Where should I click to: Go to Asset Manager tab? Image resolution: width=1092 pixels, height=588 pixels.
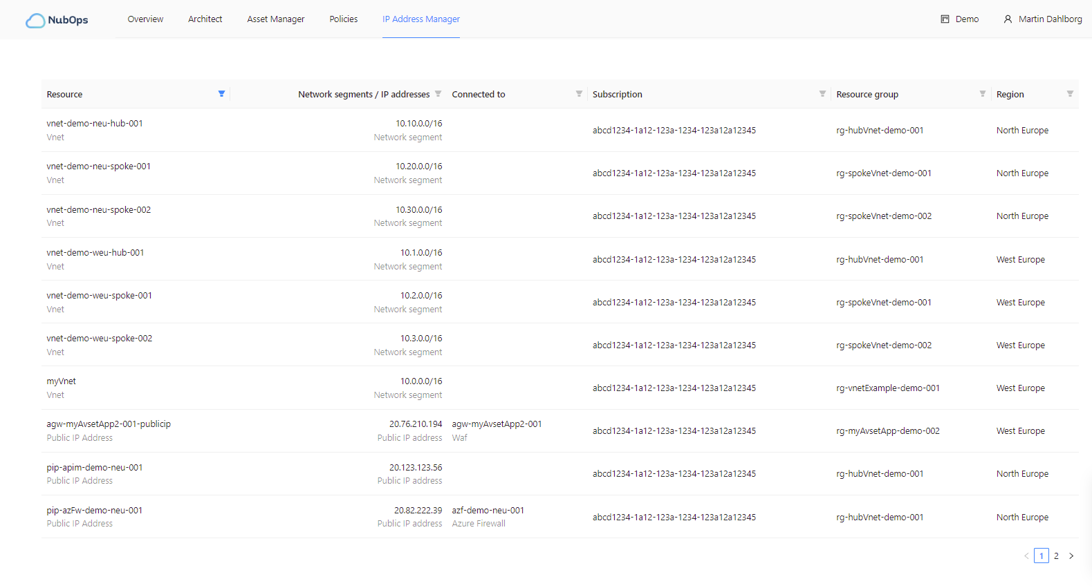pos(275,19)
